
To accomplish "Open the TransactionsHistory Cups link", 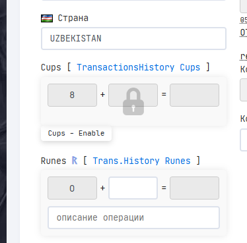I will click(139, 67).
